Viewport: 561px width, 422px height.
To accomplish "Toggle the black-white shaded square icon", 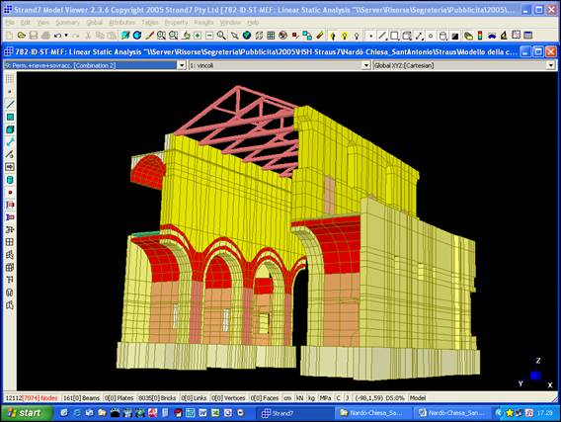I will click(x=454, y=36).
